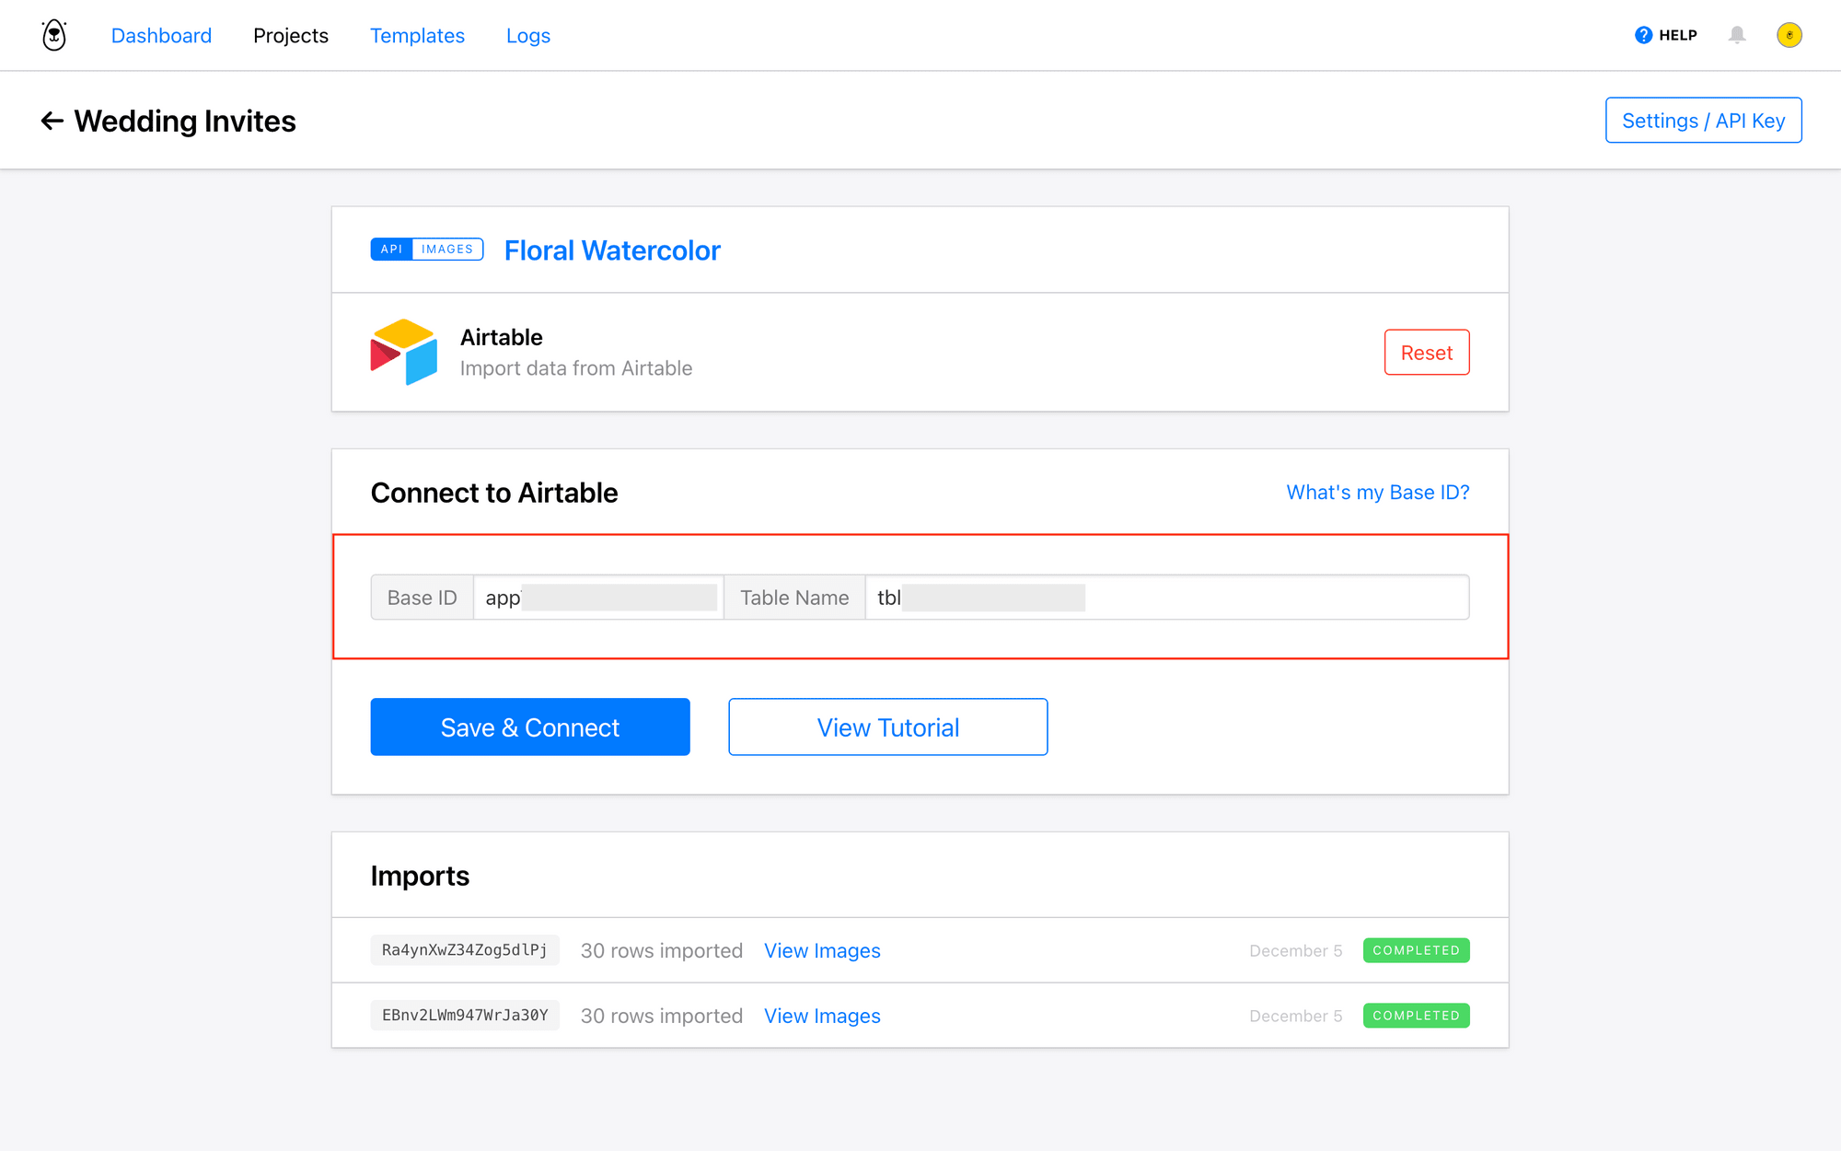Open the Help question mark icon

[x=1644, y=34]
